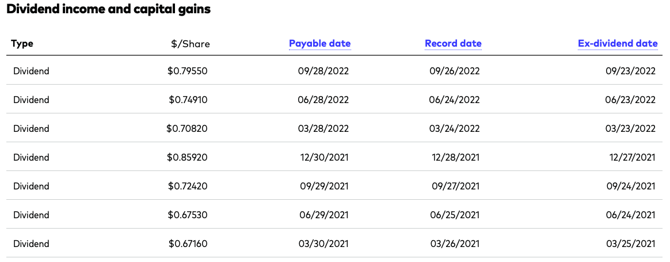Select the Ex-dividend date header link
This screenshot has width=670, height=262.
(618, 43)
